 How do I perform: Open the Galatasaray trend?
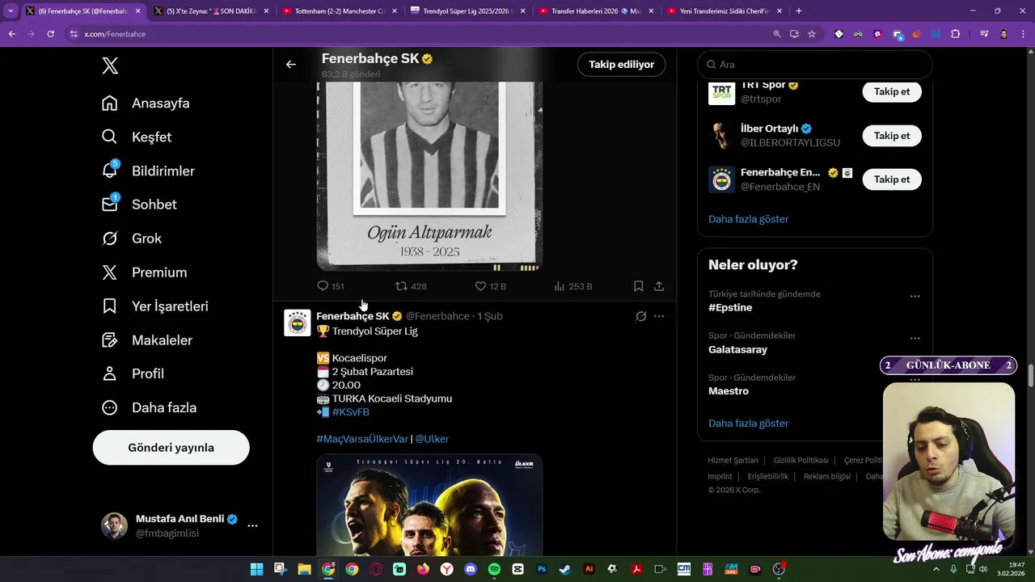[x=737, y=349]
